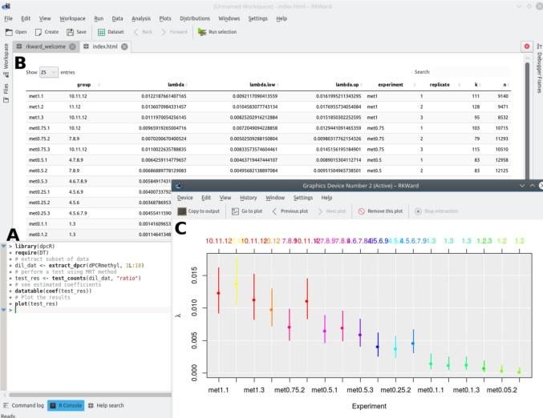Go to Previous plot

(291, 211)
